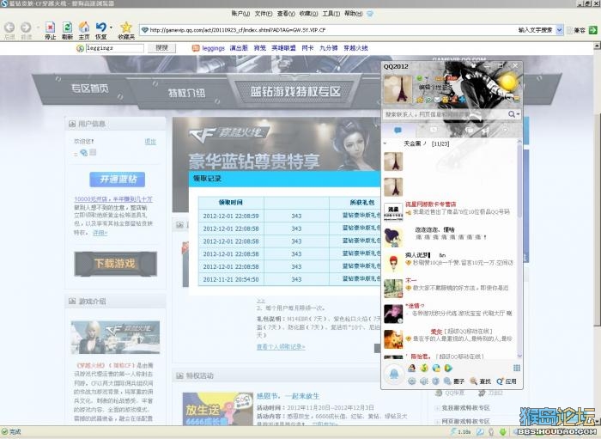Viewport: 601px width, 439px height.
Task: Launch the QQ browser icon in QQ panel
Action: point(436,368)
